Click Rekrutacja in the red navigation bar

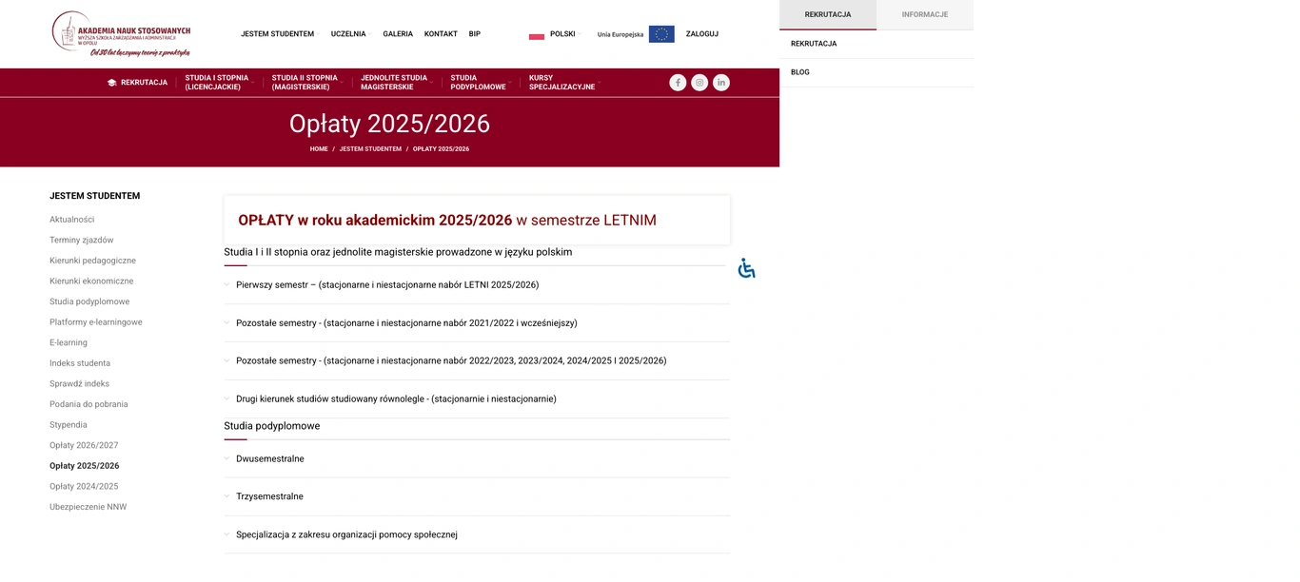tap(144, 83)
